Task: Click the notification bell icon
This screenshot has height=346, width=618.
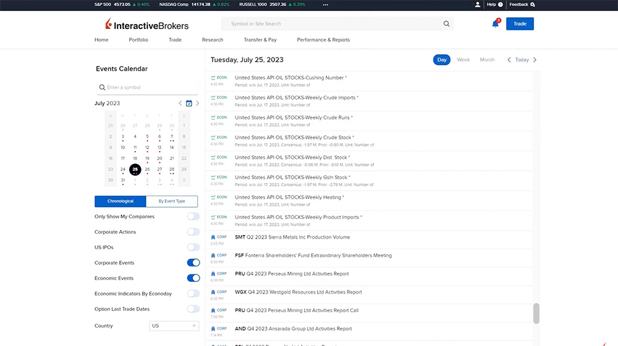Action: tap(495, 24)
